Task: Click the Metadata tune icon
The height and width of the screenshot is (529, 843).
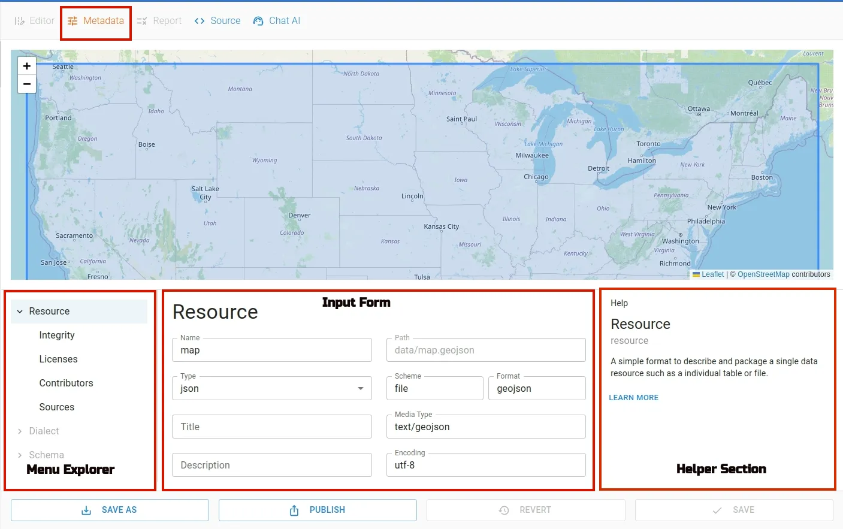Action: pyautogui.click(x=72, y=20)
